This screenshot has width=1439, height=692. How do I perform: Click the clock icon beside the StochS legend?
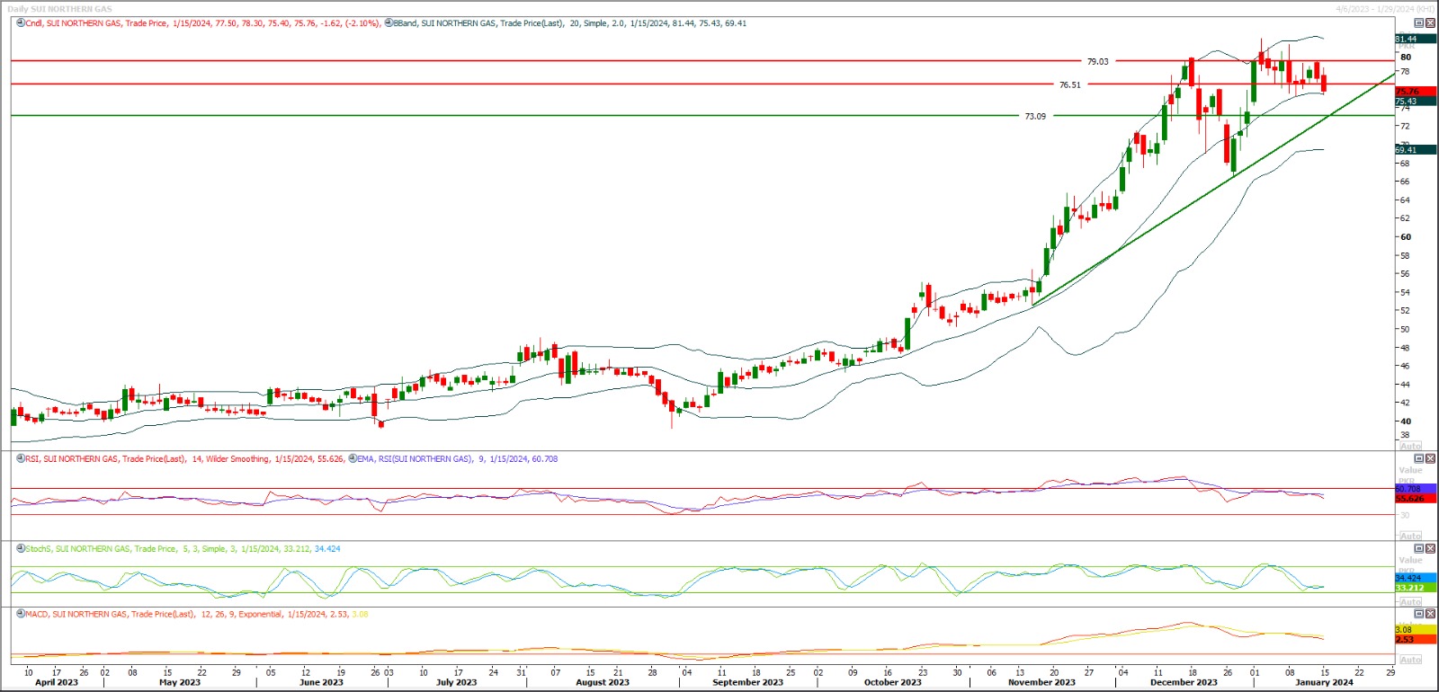pos(21,548)
